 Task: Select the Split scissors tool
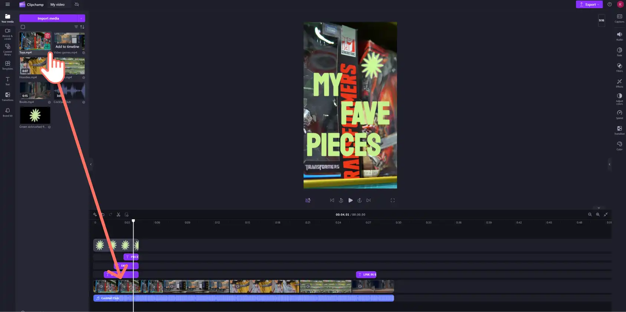point(118,214)
